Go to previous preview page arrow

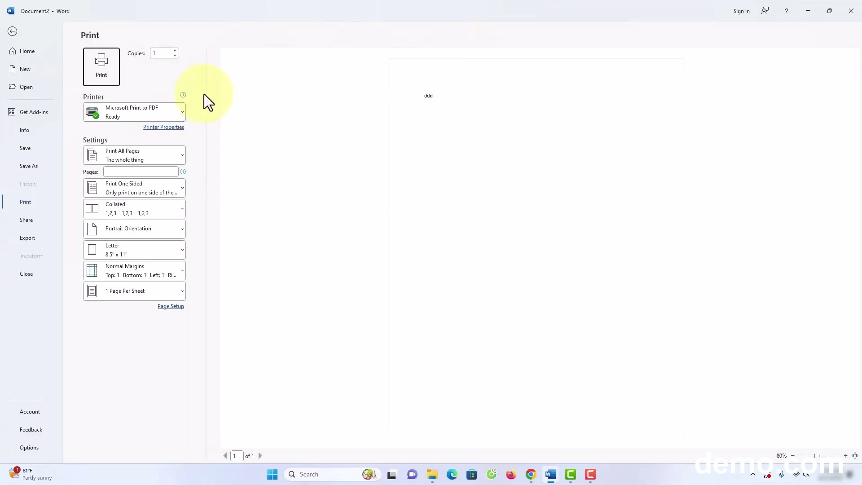coord(225,456)
